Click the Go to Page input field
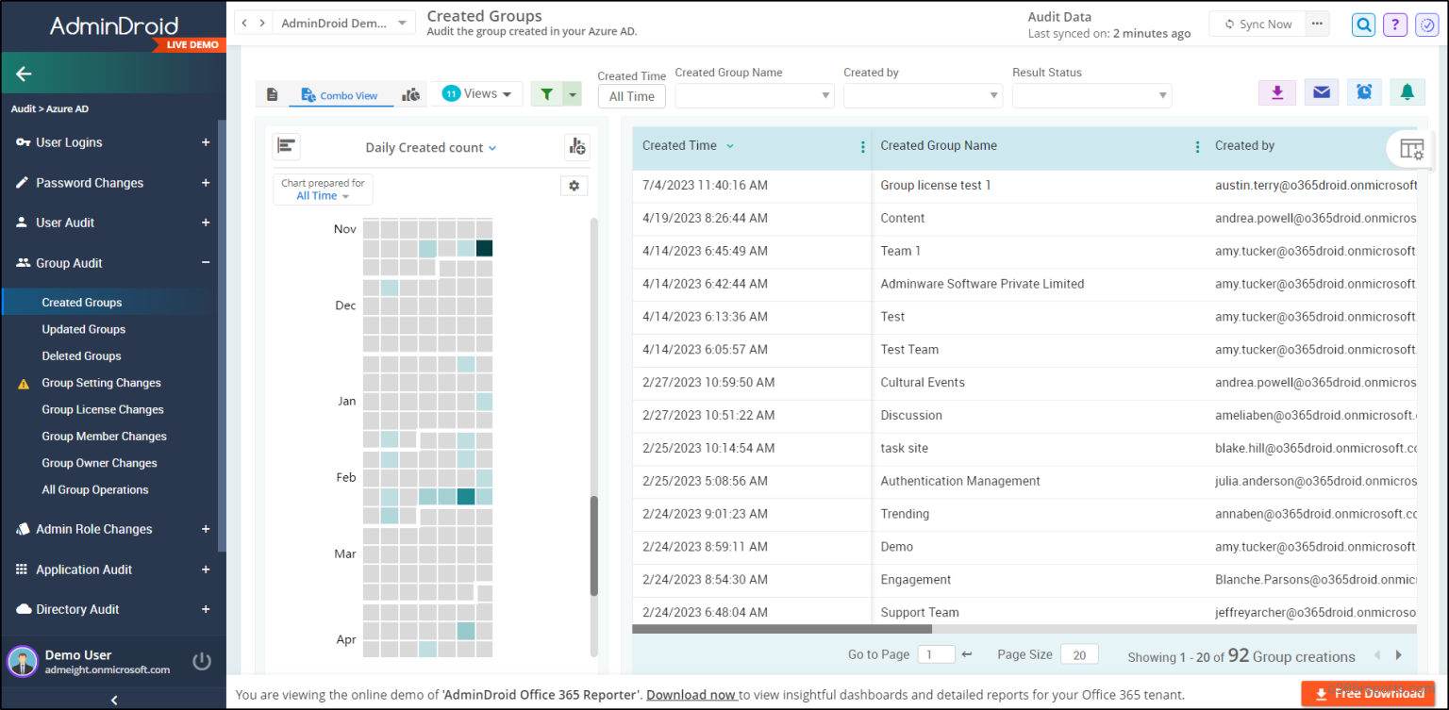Image resolution: width=1449 pixels, height=710 pixels. pyautogui.click(x=936, y=654)
